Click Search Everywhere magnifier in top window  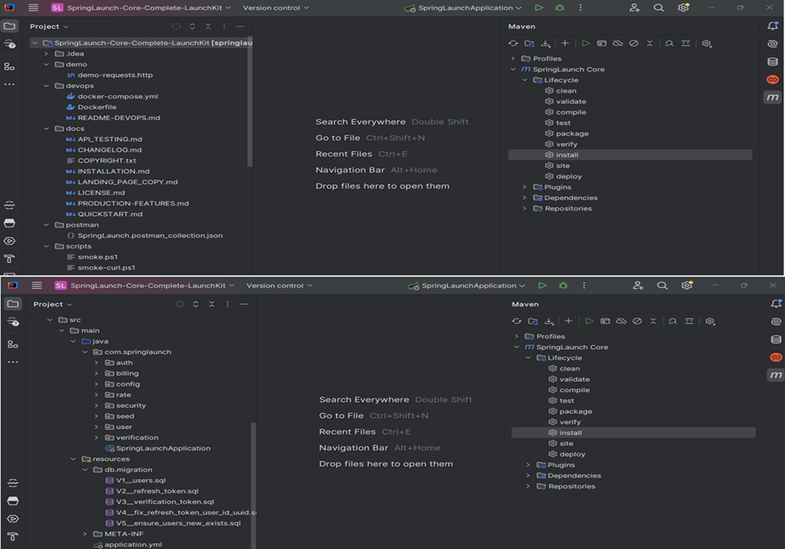[x=659, y=8]
